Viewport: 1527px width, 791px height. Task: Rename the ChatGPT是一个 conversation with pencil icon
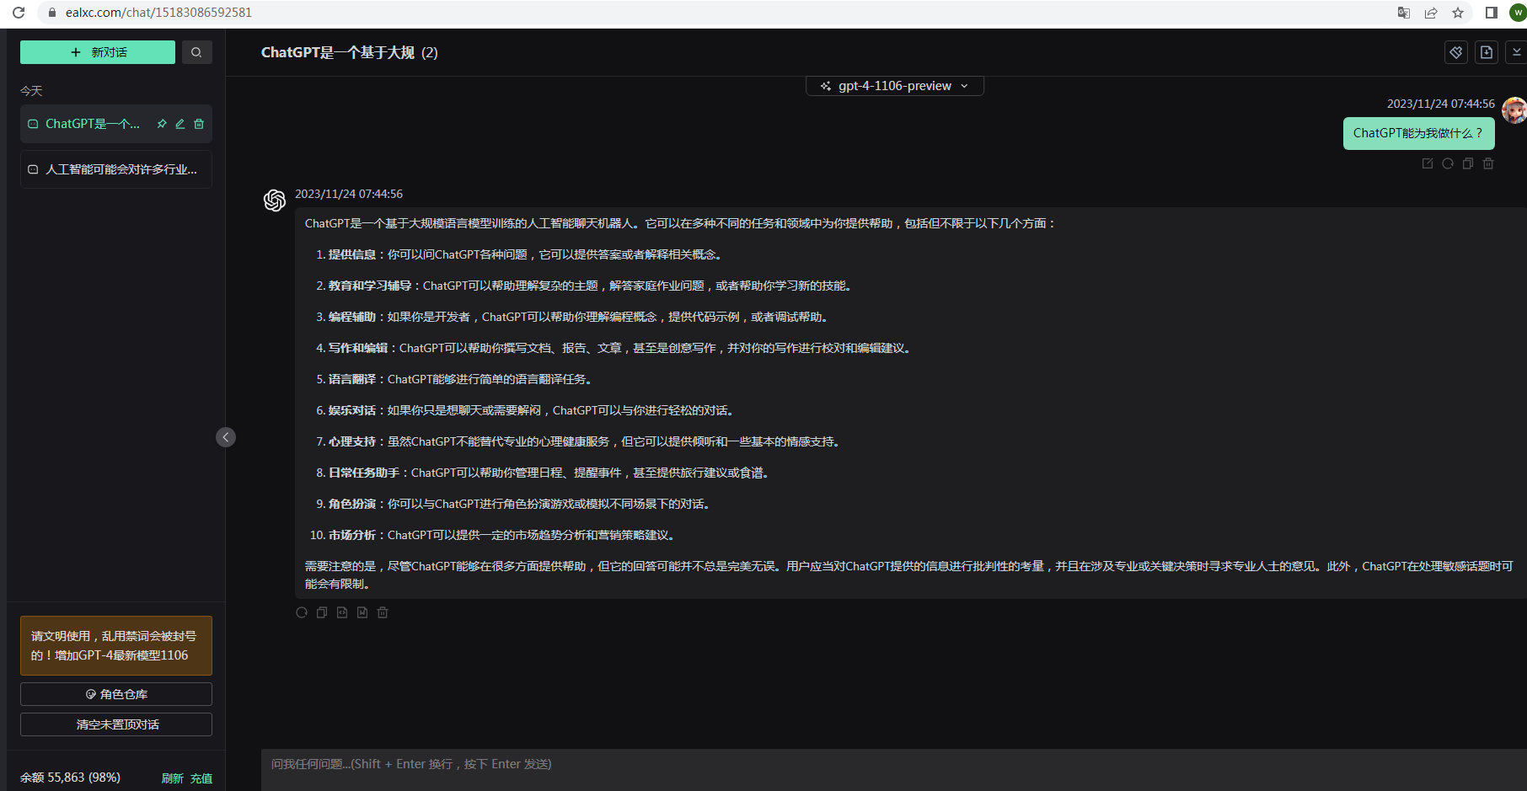coord(180,124)
